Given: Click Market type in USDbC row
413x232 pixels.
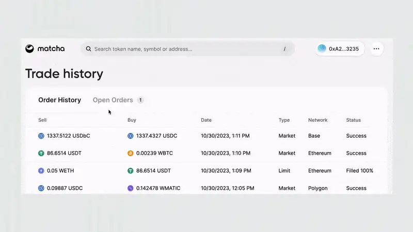Looking at the screenshot, I should pyautogui.click(x=287, y=136).
